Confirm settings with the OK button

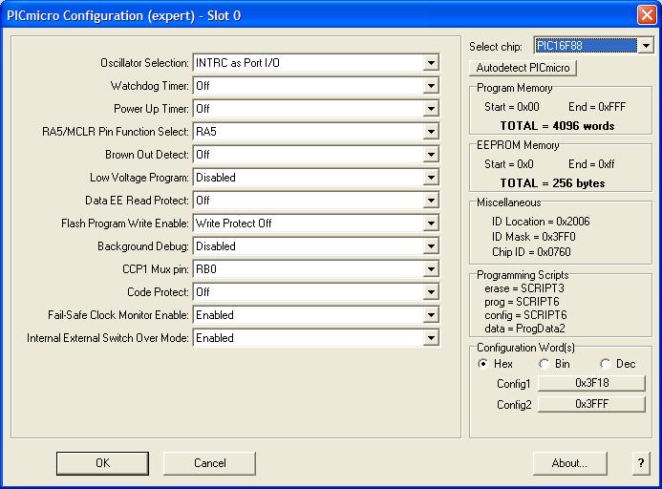pos(102,463)
